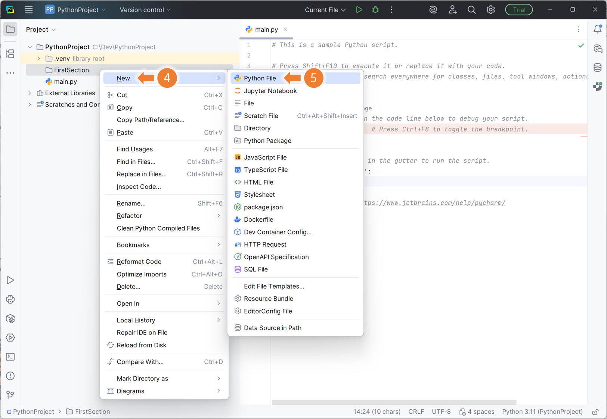Open the JetBrains PyCharm help link
The height and width of the screenshot is (419, 607).
pos(434,203)
